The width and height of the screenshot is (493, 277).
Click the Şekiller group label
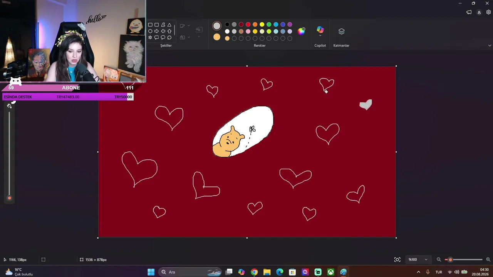pyautogui.click(x=166, y=45)
